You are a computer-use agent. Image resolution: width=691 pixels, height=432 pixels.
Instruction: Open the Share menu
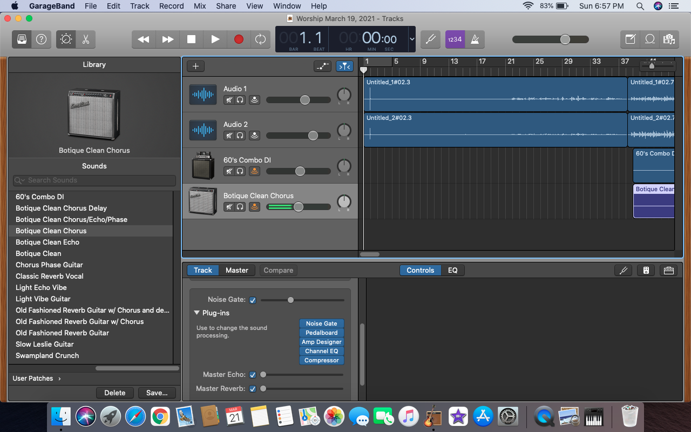(226, 6)
